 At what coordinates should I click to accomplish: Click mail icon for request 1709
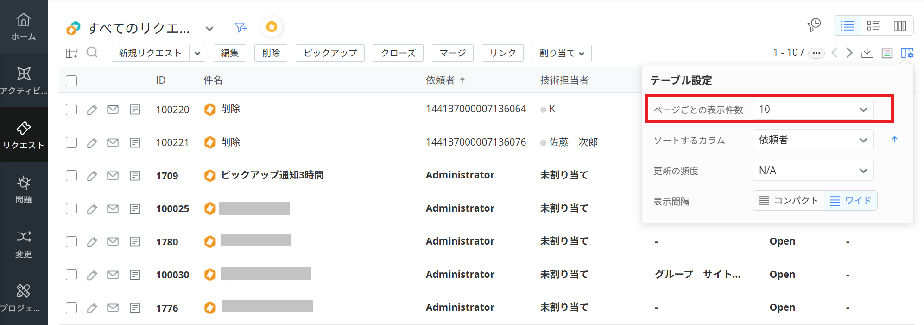click(x=113, y=176)
